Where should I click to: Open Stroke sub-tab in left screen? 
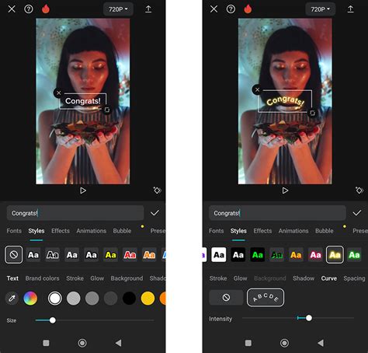tap(75, 278)
